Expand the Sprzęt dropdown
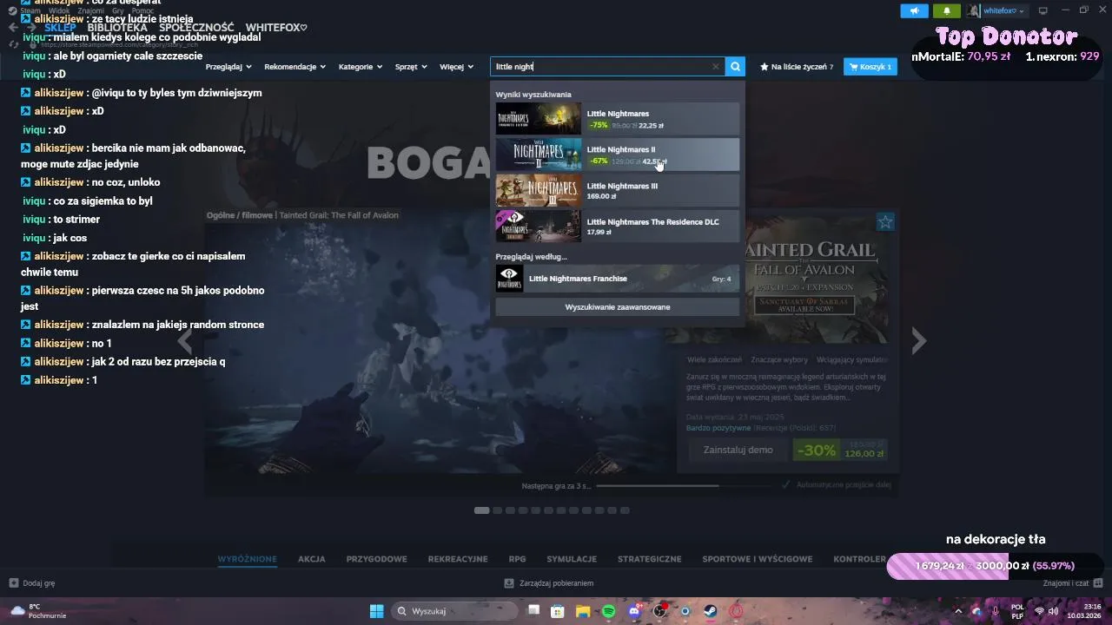 tap(411, 66)
